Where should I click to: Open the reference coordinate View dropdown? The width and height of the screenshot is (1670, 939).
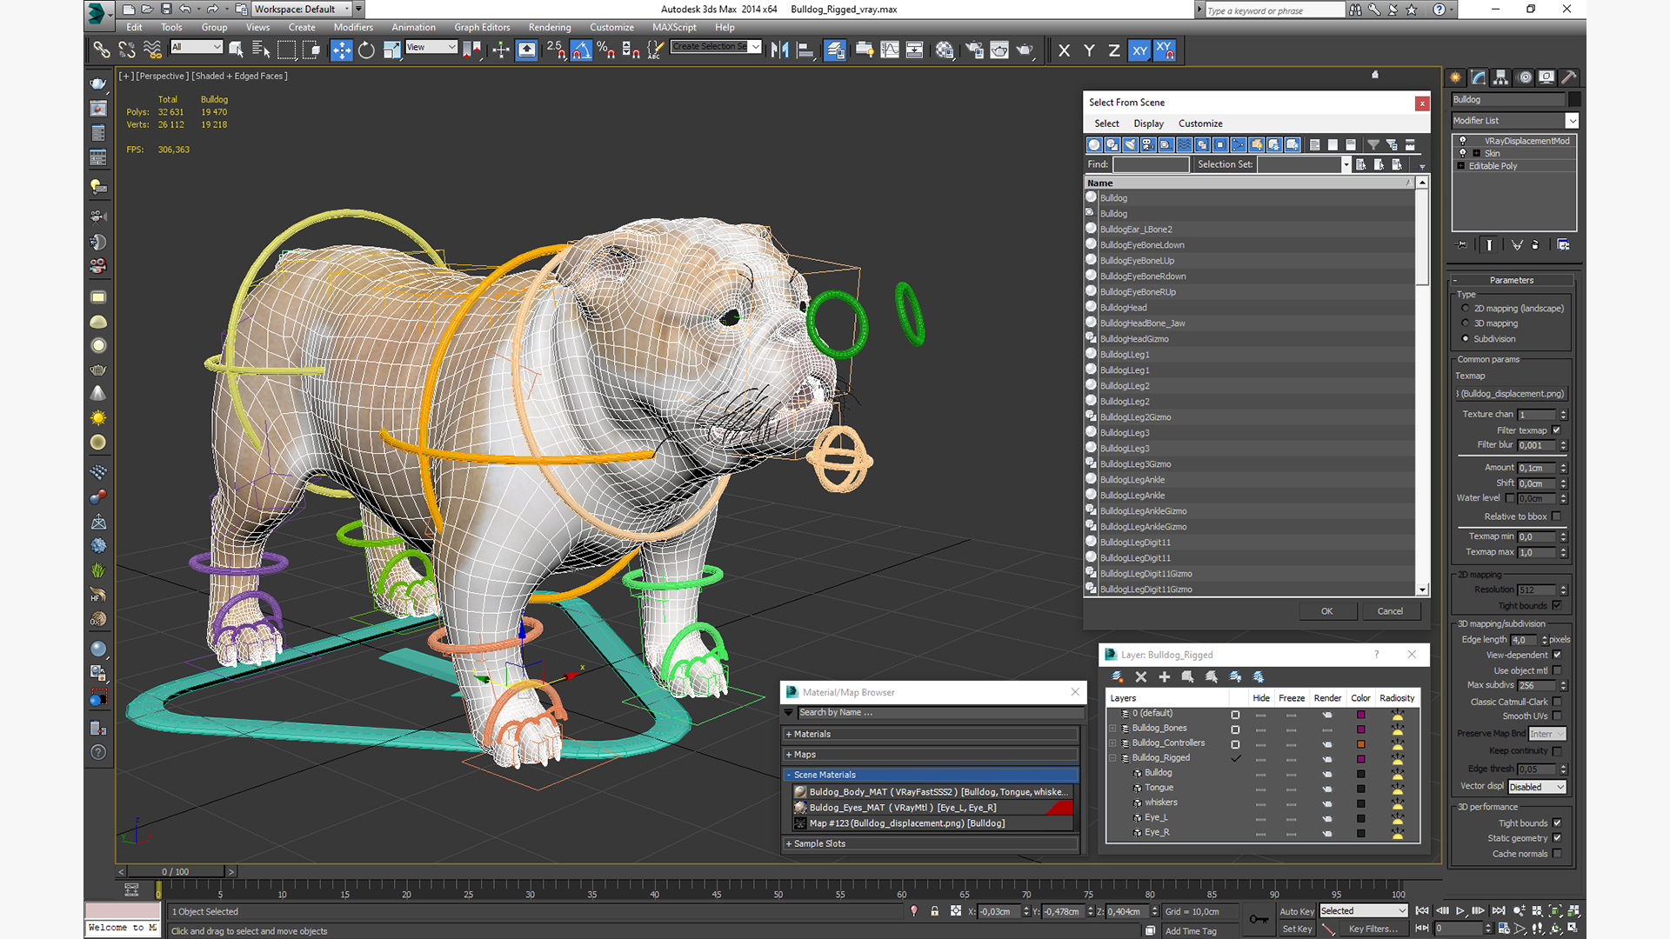pos(431,47)
